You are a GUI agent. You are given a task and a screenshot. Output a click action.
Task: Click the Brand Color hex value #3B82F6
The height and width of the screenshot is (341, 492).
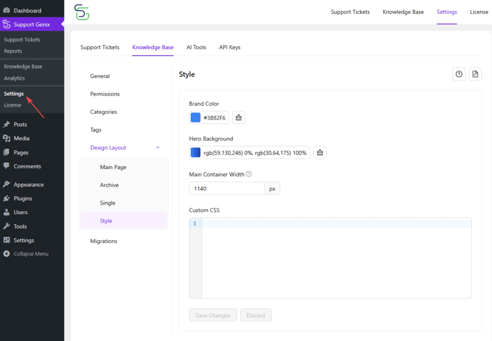[215, 118]
